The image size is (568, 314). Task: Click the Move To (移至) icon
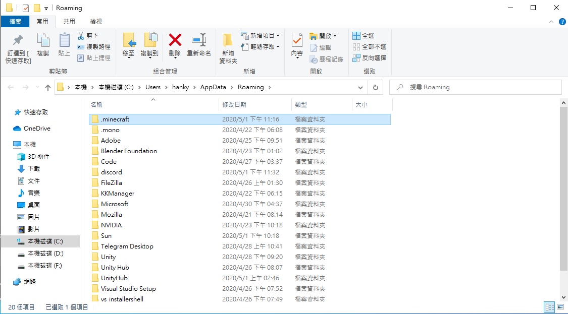click(129, 41)
